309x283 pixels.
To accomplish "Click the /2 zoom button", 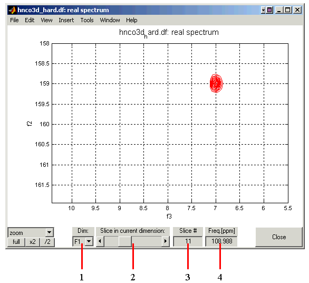I will coord(47,242).
